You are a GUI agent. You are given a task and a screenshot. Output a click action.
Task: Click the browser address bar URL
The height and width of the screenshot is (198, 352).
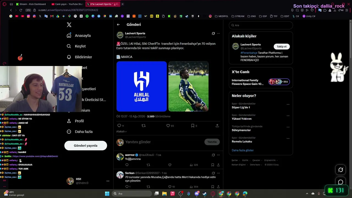(x=68, y=10)
